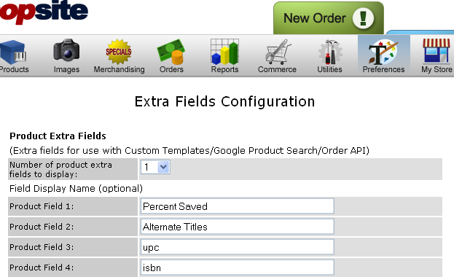The image size is (454, 277).
Task: Select the Reports menu label
Action: 224,69
